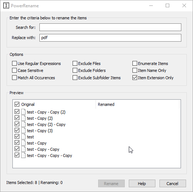This screenshot has width=193, height=192.
Task: Select the 'test - Copy (3)' file name
Action: point(40,131)
